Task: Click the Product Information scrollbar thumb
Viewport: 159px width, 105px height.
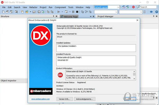Action: tap(134, 74)
